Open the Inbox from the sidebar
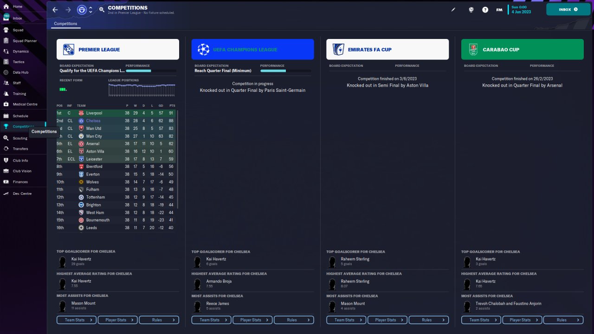The image size is (594, 334). click(x=18, y=18)
